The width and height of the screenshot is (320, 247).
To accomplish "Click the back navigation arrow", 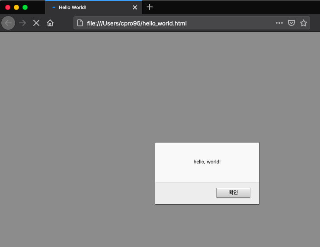I will (8, 23).
